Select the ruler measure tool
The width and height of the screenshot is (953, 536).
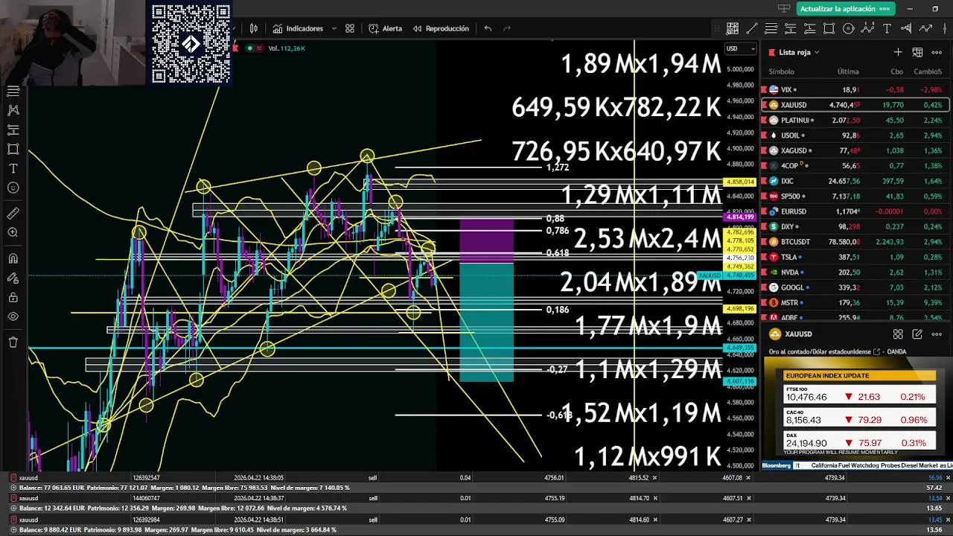coord(13,214)
